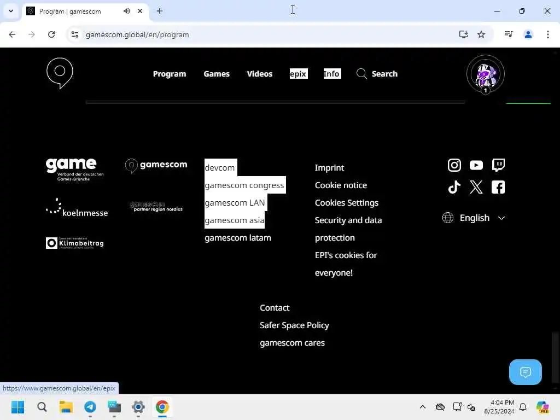Follow the gamescom LAN link
560x420 pixels.
point(235,202)
